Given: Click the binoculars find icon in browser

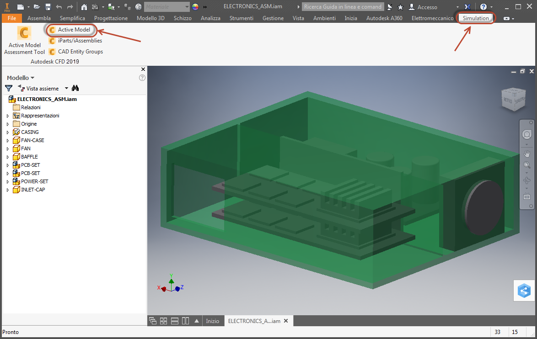Looking at the screenshot, I should [75, 88].
